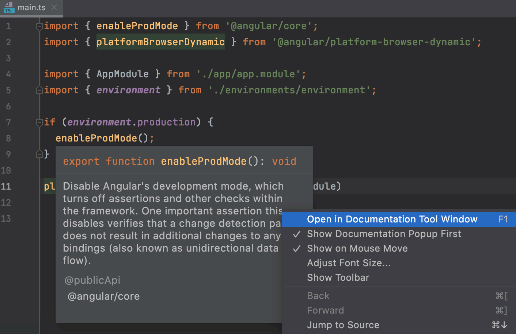Image resolution: width=516 pixels, height=334 pixels.
Task: Click the fold arrow beside line 1 import
Action: click(x=39, y=26)
